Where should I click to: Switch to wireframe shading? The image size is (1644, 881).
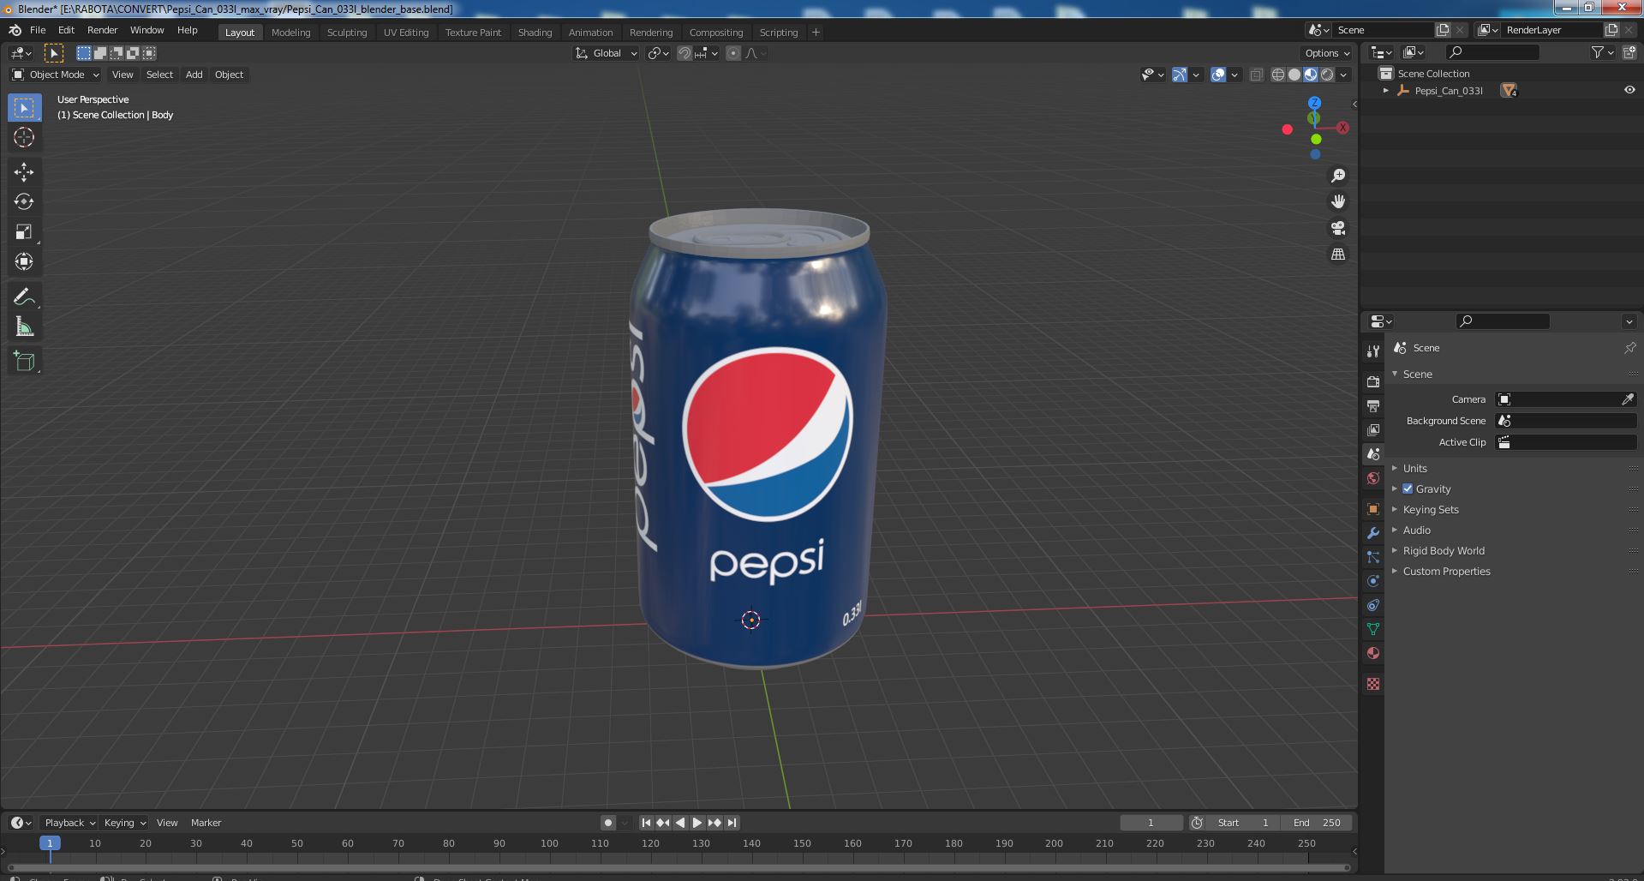(1278, 75)
